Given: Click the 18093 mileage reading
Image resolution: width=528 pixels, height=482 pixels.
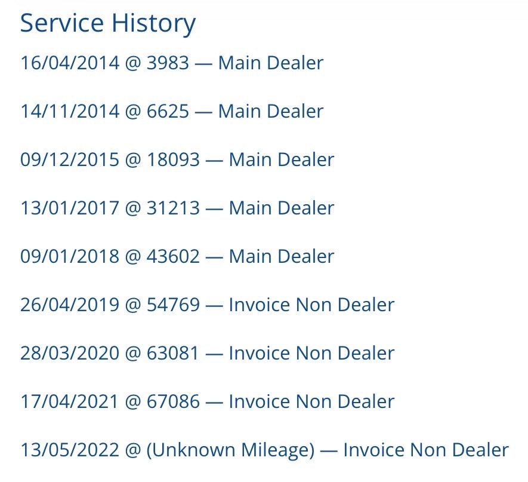Looking at the screenshot, I should [x=173, y=159].
